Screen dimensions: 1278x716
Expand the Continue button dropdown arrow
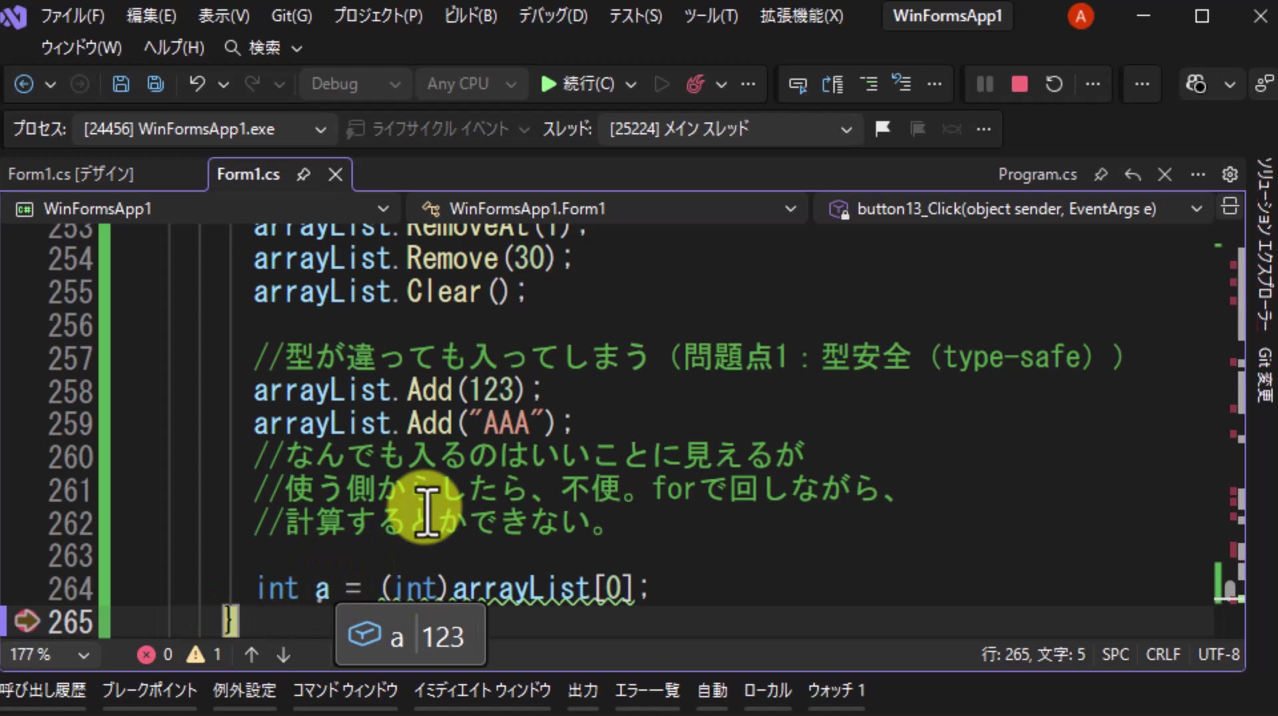(x=631, y=85)
